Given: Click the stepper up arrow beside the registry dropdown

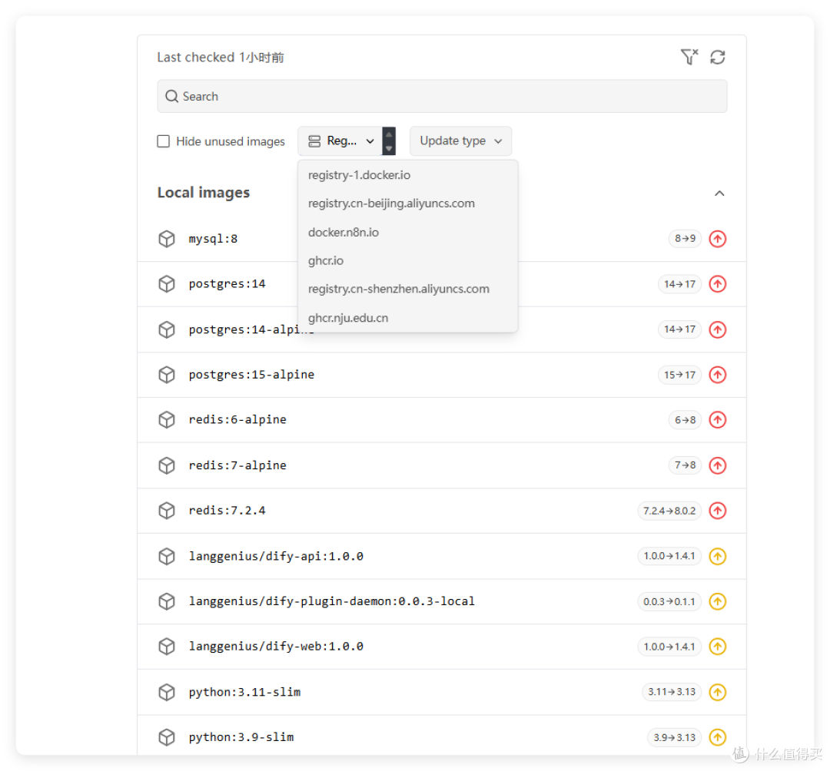Looking at the screenshot, I should click(x=388, y=135).
